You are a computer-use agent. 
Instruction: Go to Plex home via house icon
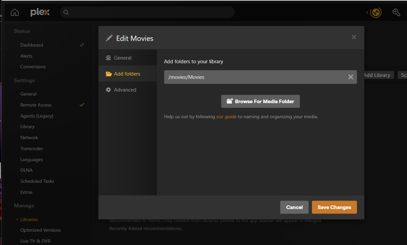tap(15, 12)
